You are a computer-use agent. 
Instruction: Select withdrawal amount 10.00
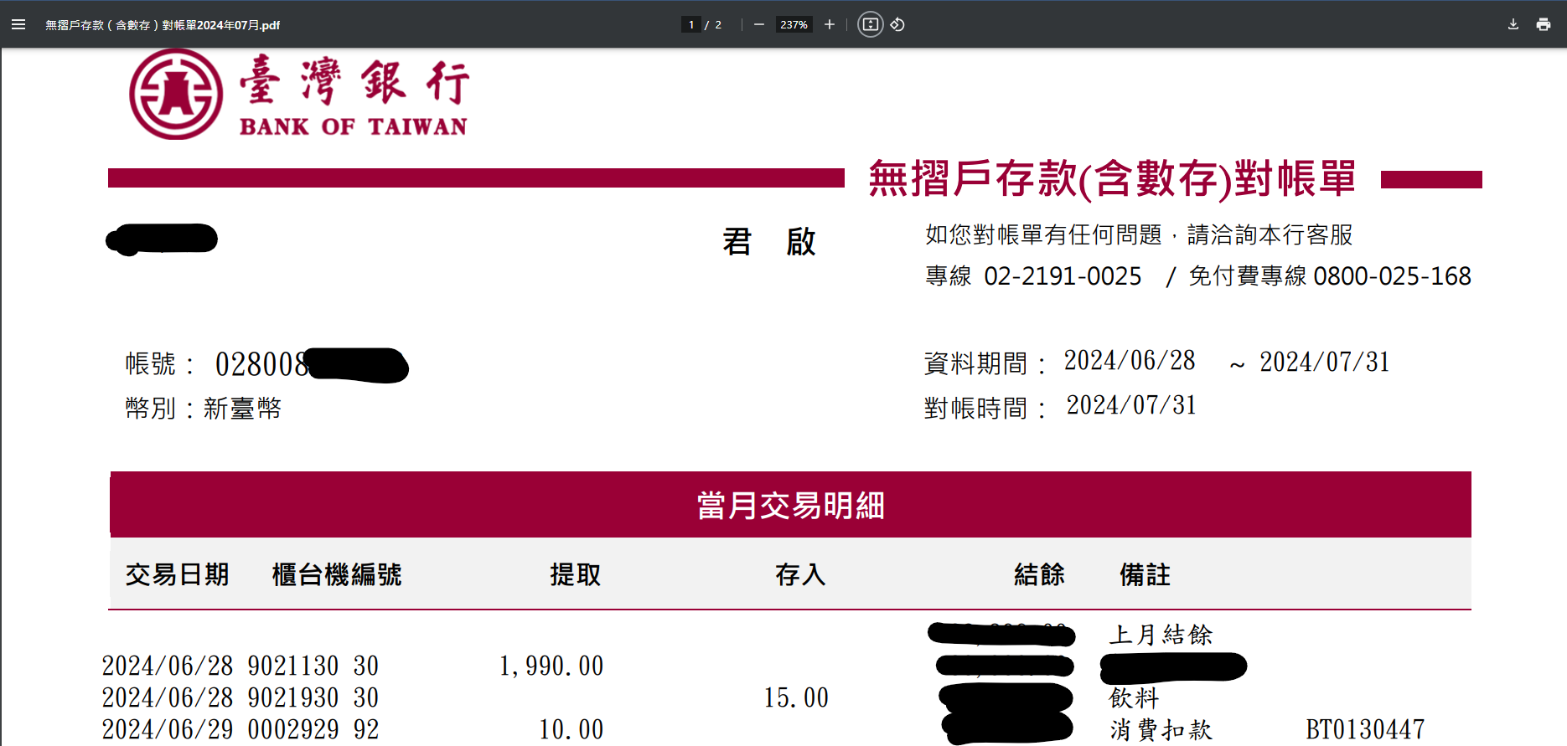[571, 729]
